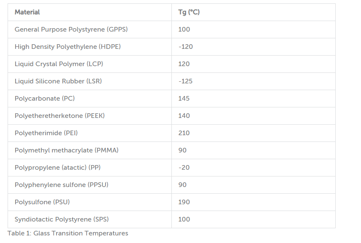Click the Polypropylene (atactic) (PP) cell

[90, 168]
